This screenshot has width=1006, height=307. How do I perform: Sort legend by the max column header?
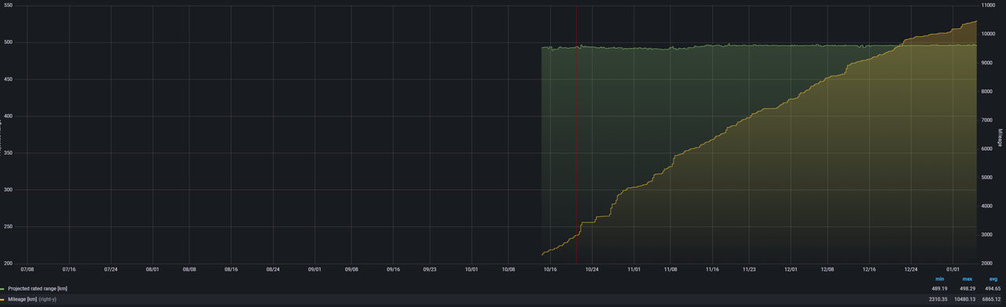[967, 280]
